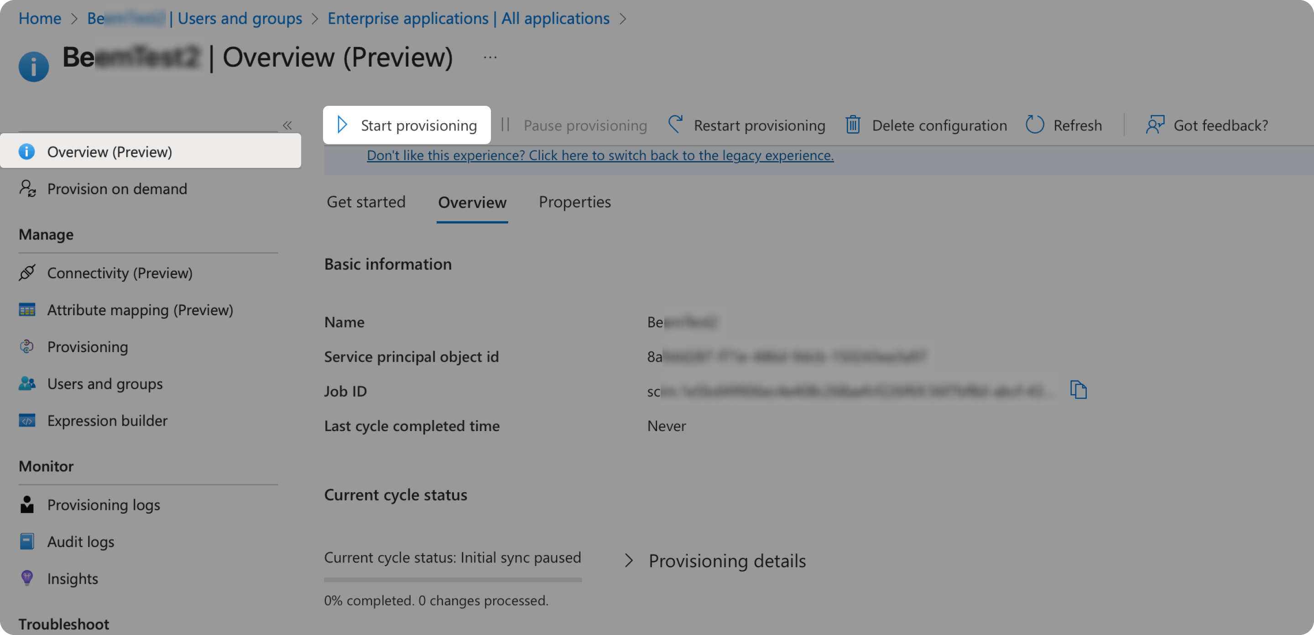Click the Got feedback person icon
This screenshot has height=635, width=1314.
(x=1155, y=125)
